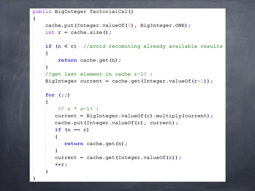The width and height of the screenshot is (255, 191).
Task: Click the 'cache.put(Integer.valueOf(0), BigInteger.ONE);' line
Action: (118, 26)
